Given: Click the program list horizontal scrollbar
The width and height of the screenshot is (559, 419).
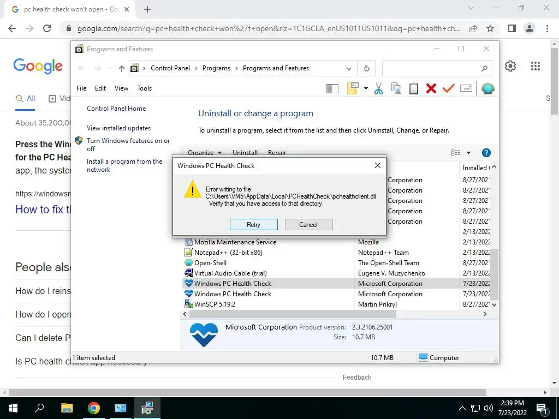Looking at the screenshot, I should click(x=293, y=314).
